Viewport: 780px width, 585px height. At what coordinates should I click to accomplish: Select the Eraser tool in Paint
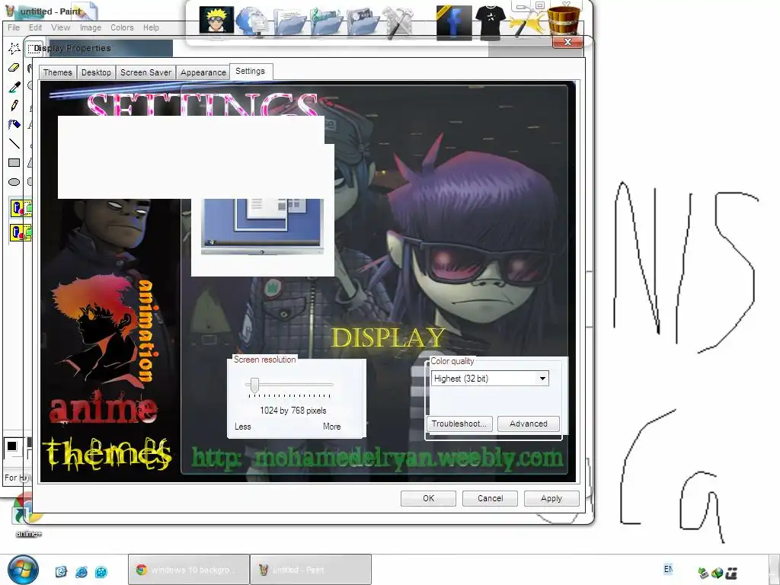pos(14,68)
